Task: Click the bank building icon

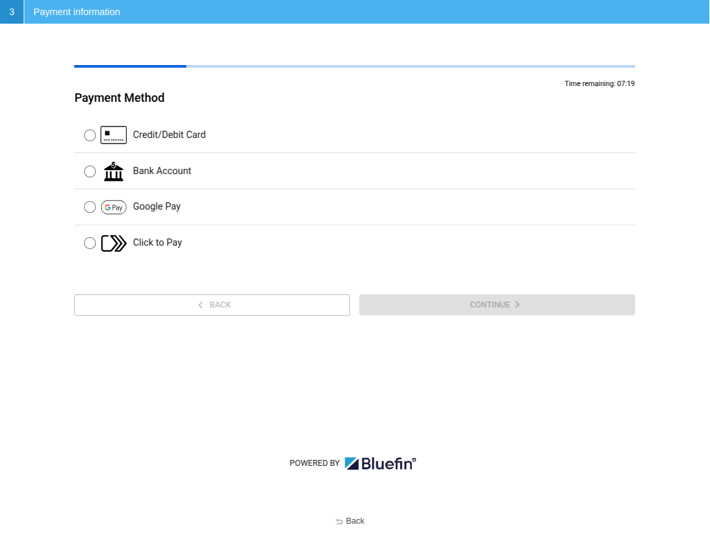Action: (x=113, y=171)
